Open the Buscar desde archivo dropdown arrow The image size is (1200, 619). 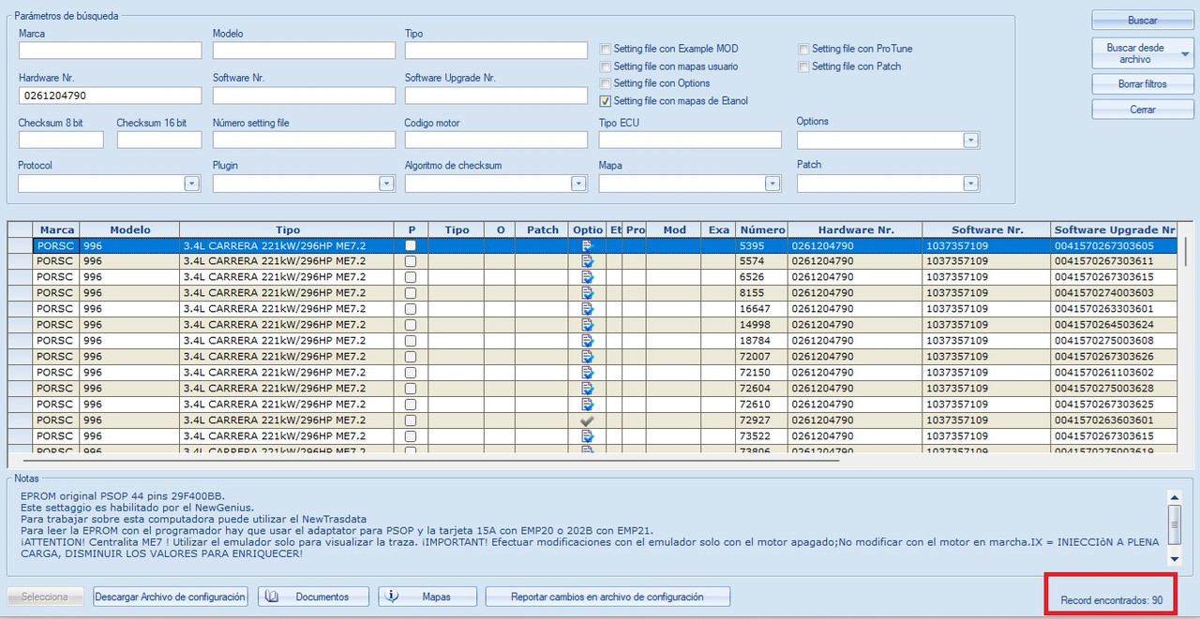point(1185,54)
